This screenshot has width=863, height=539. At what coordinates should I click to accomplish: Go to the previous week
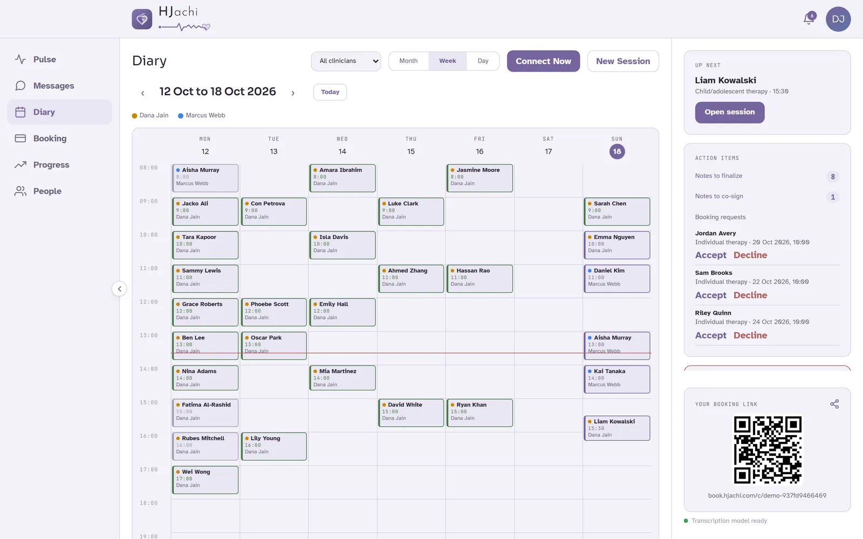142,93
